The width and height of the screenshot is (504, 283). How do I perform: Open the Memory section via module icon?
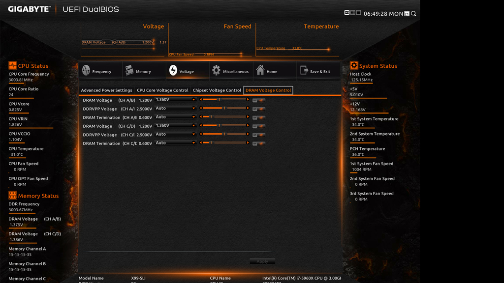pyautogui.click(x=129, y=71)
